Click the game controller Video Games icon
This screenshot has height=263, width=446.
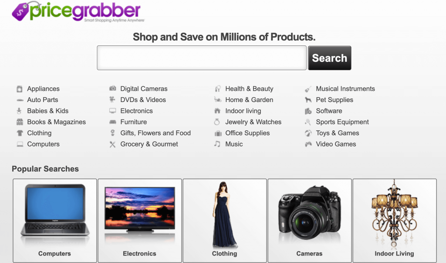point(308,144)
